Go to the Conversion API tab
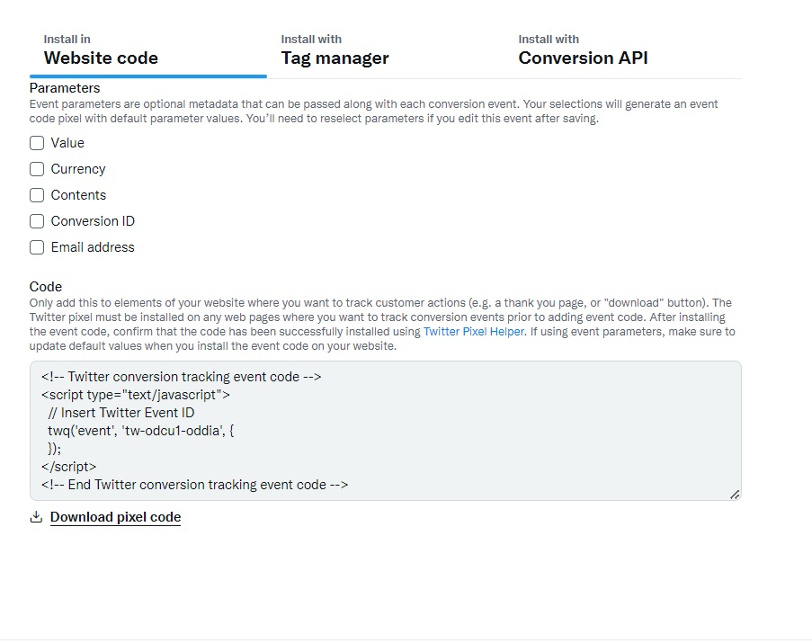Viewport: 812px width, 643px height. click(623, 52)
